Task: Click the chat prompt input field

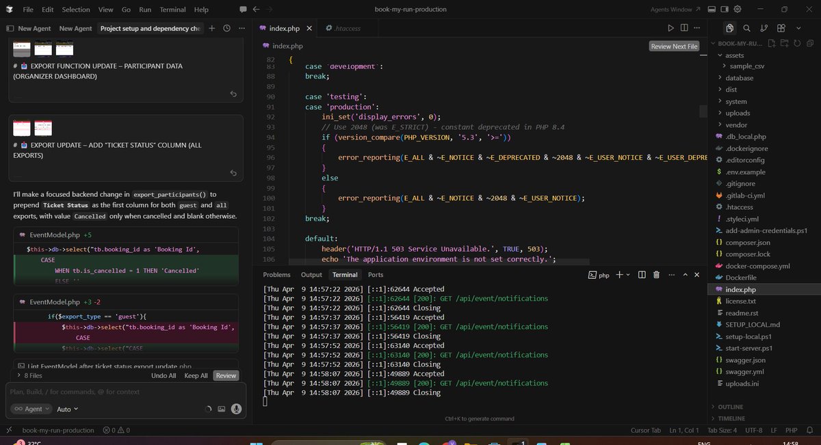Action: 125,392
